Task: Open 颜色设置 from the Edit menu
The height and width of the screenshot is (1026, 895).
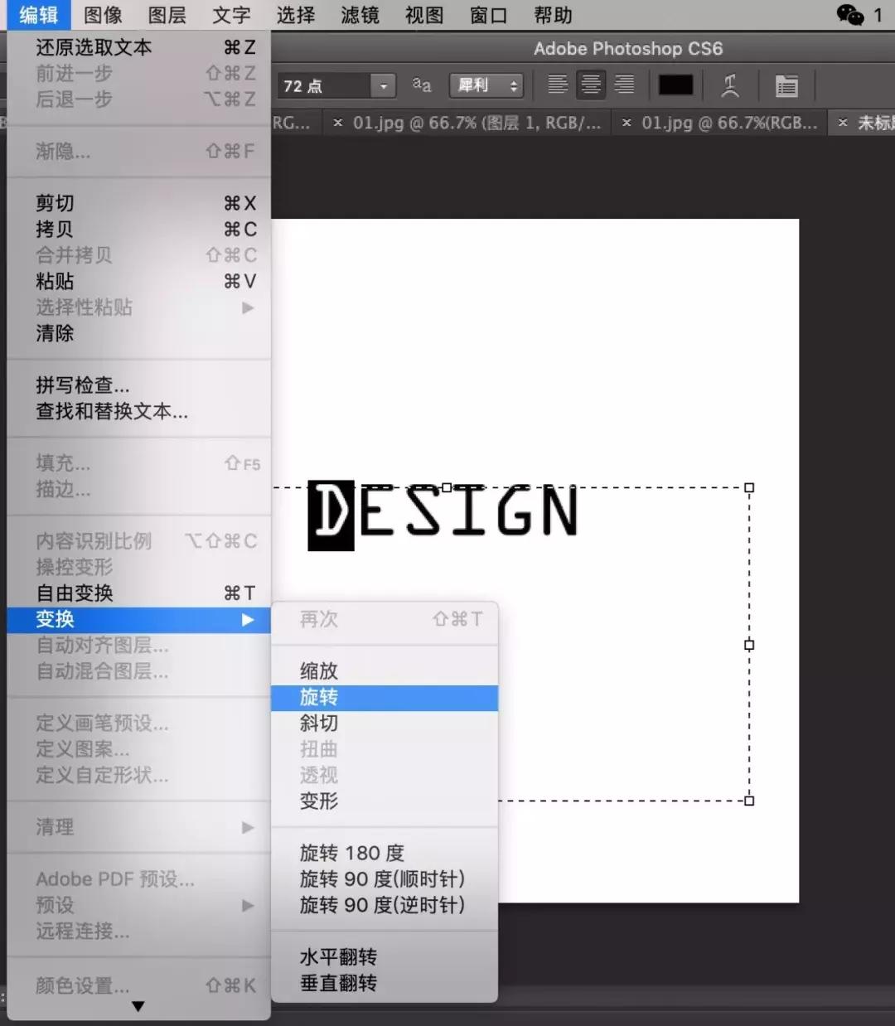Action: click(77, 985)
